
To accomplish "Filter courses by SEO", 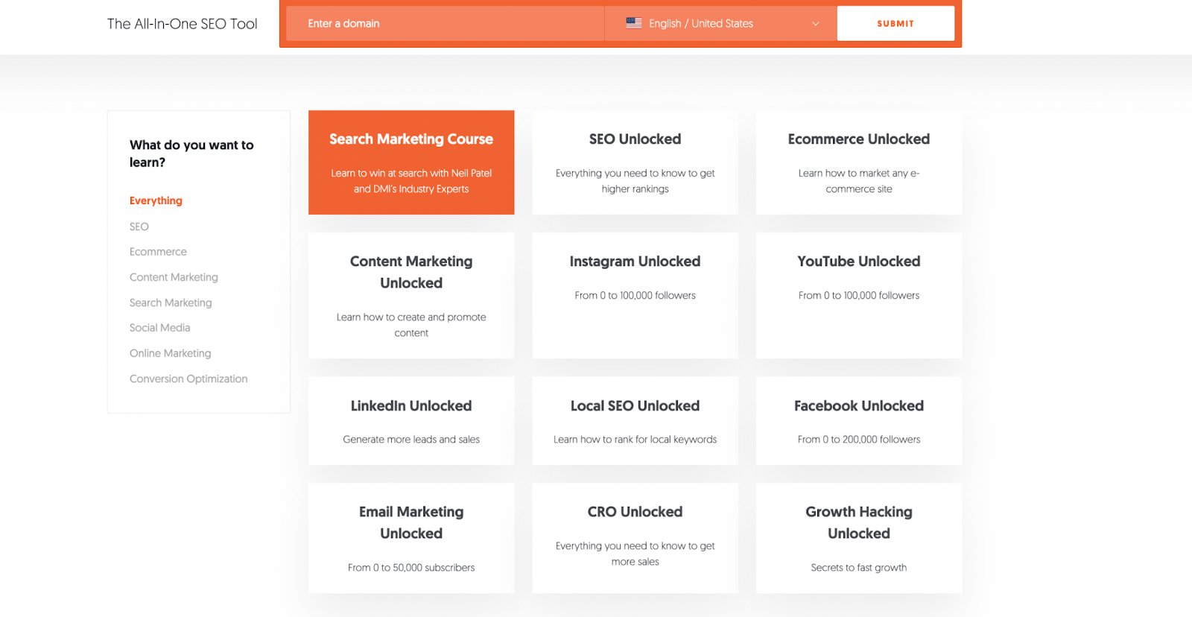I will pyautogui.click(x=139, y=227).
